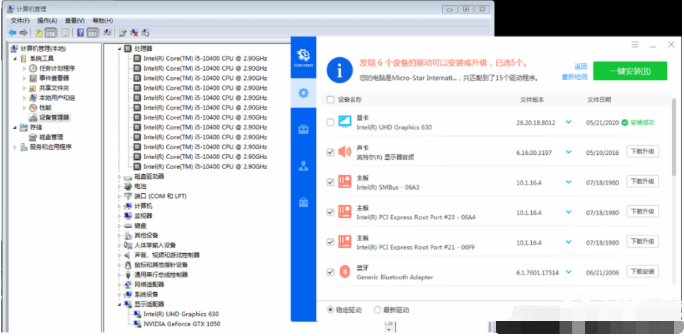This screenshot has height=336, width=684.
Task: Go back with the blue back arrow
Action: click(x=12, y=33)
